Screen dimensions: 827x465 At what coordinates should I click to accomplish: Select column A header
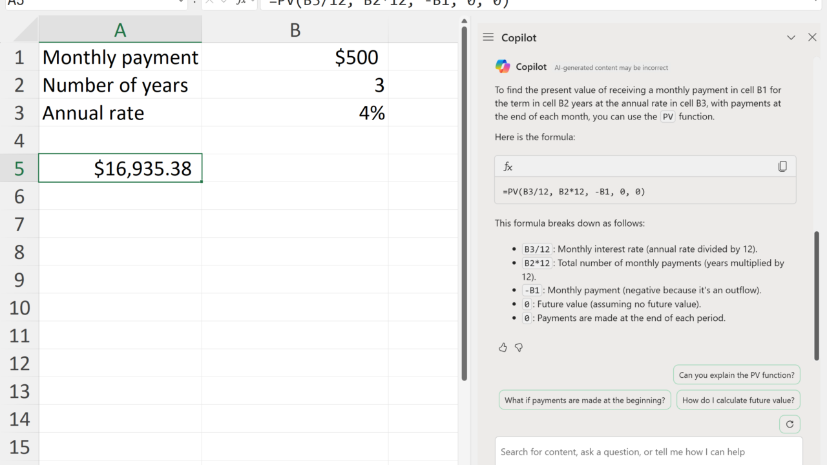pyautogui.click(x=120, y=30)
